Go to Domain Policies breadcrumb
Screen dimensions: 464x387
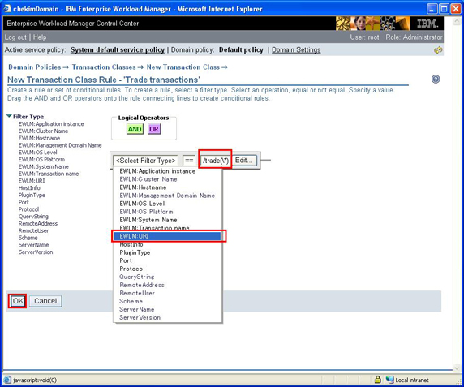(35, 67)
